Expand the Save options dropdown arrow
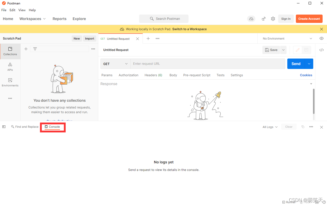Image resolution: width=327 pixels, height=205 pixels. 283,50
